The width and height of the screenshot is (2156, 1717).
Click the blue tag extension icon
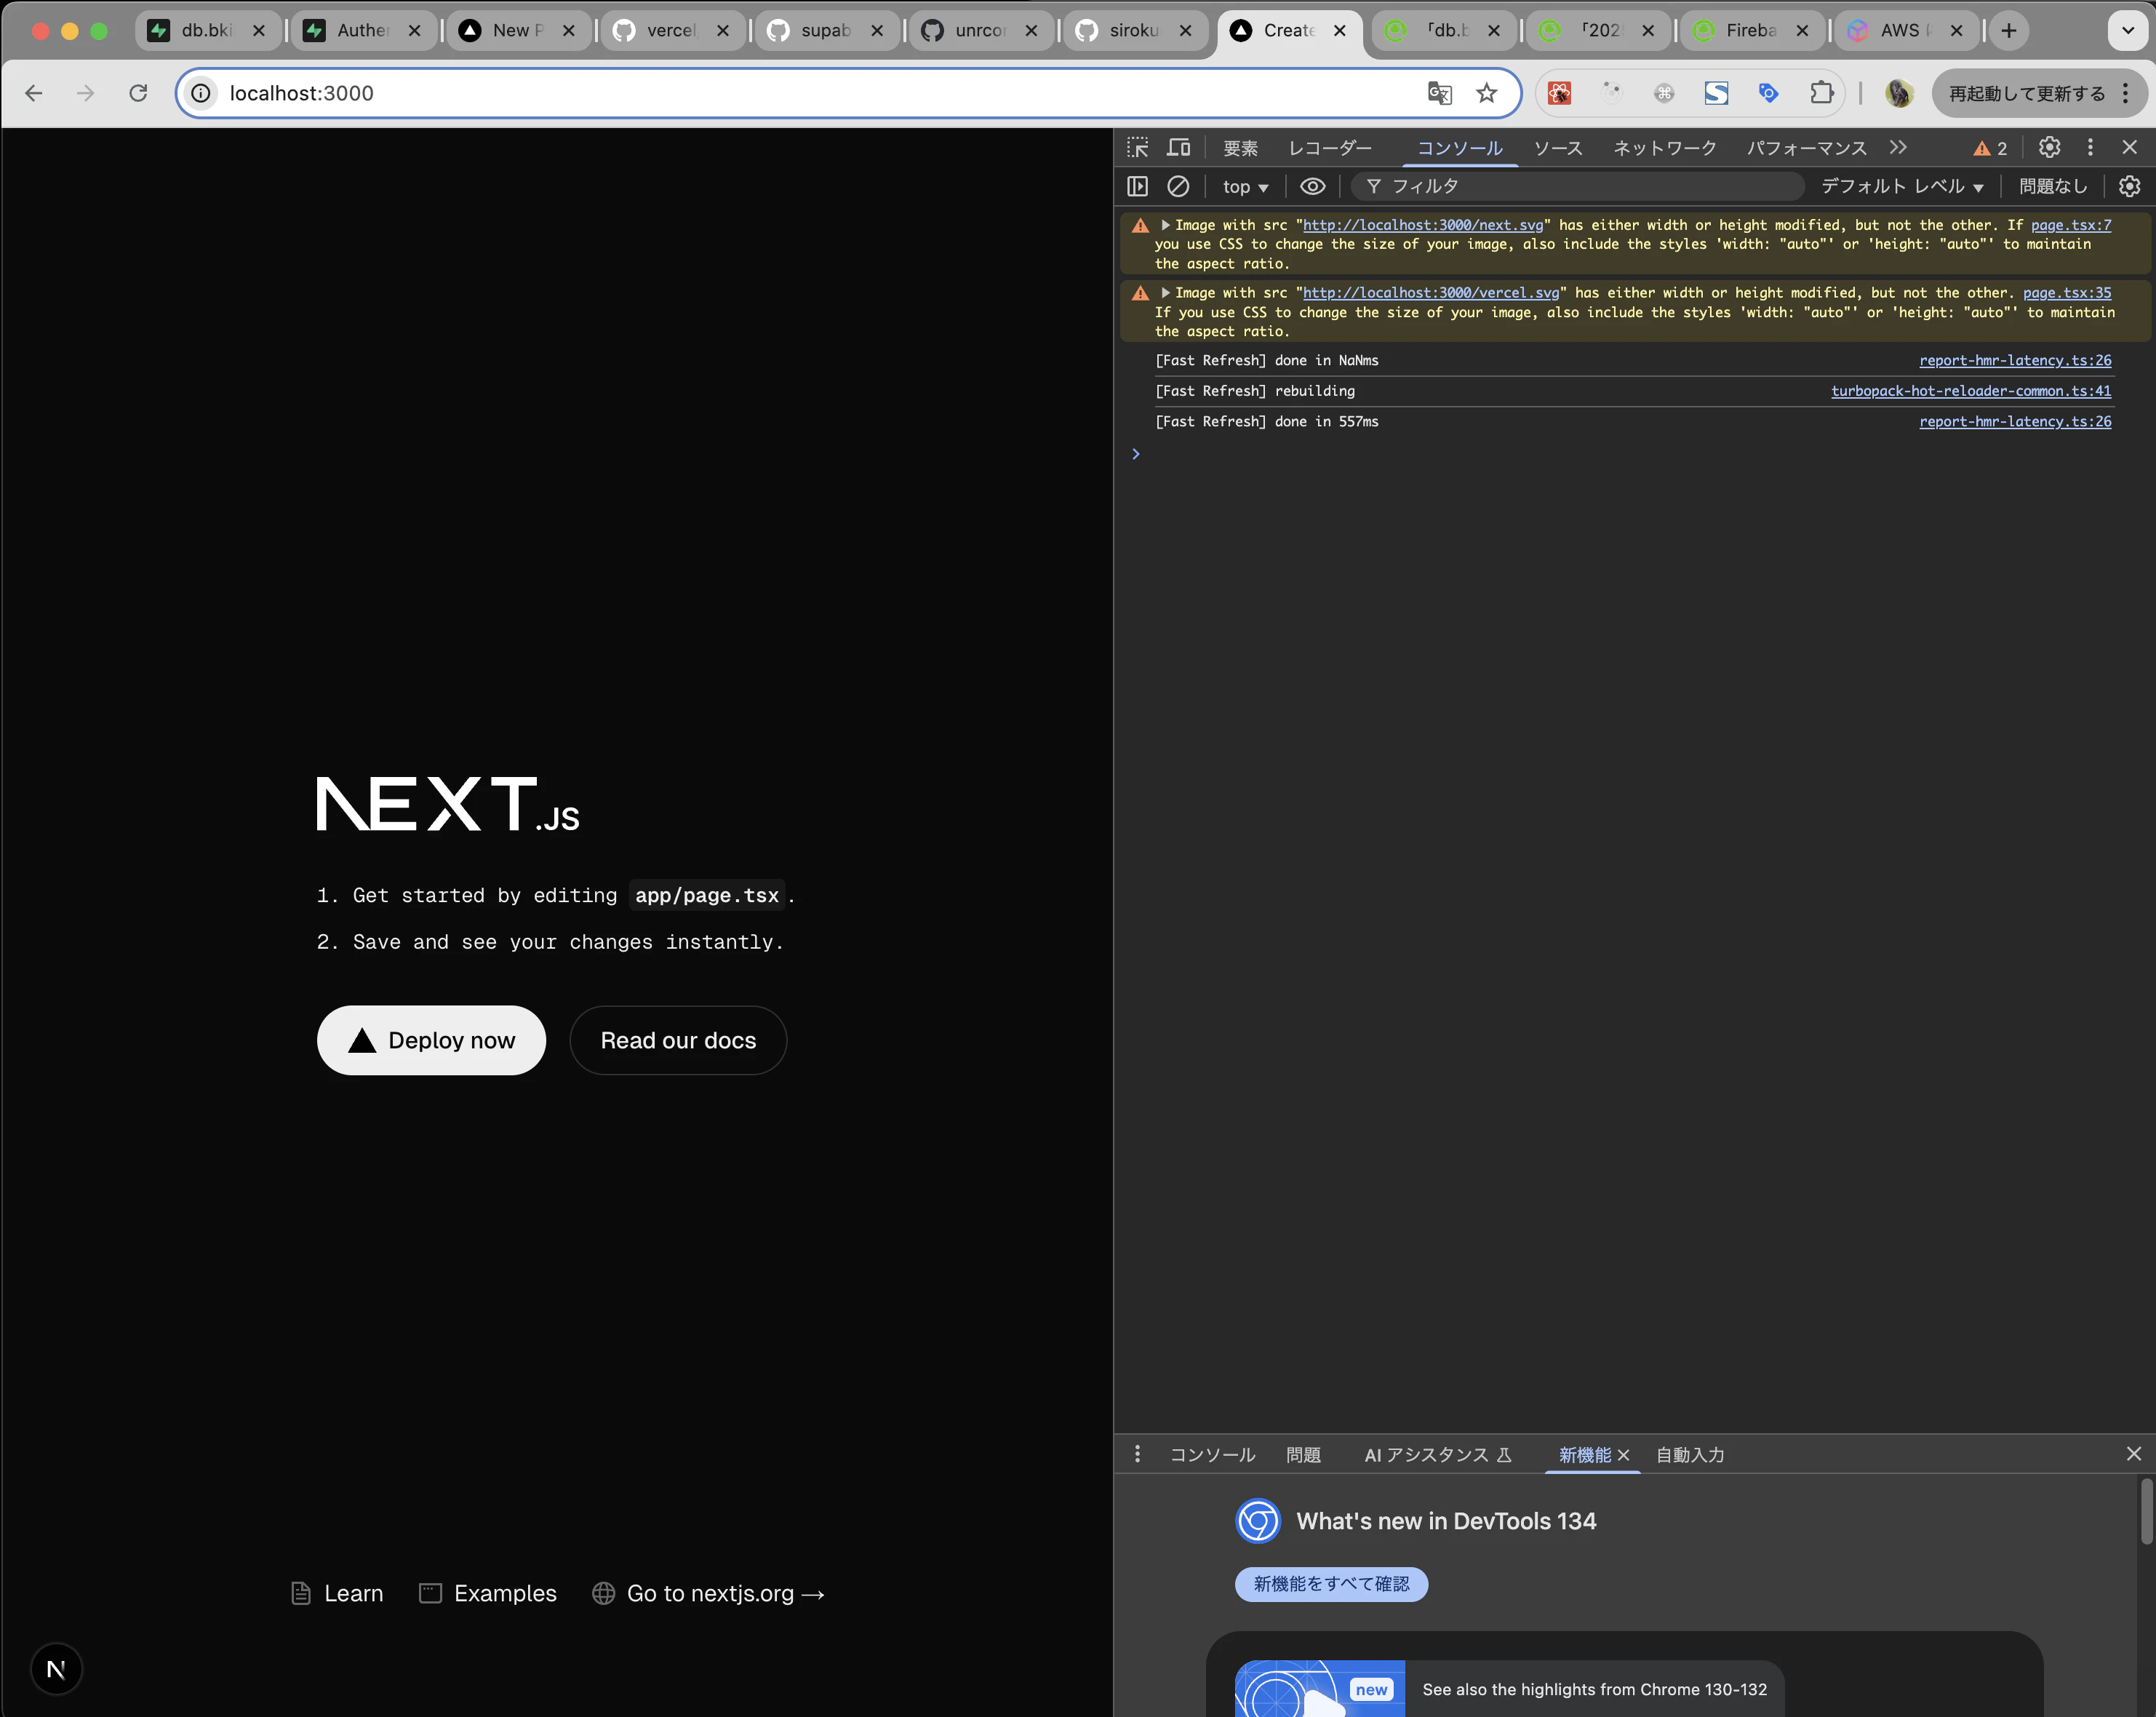coord(1768,93)
